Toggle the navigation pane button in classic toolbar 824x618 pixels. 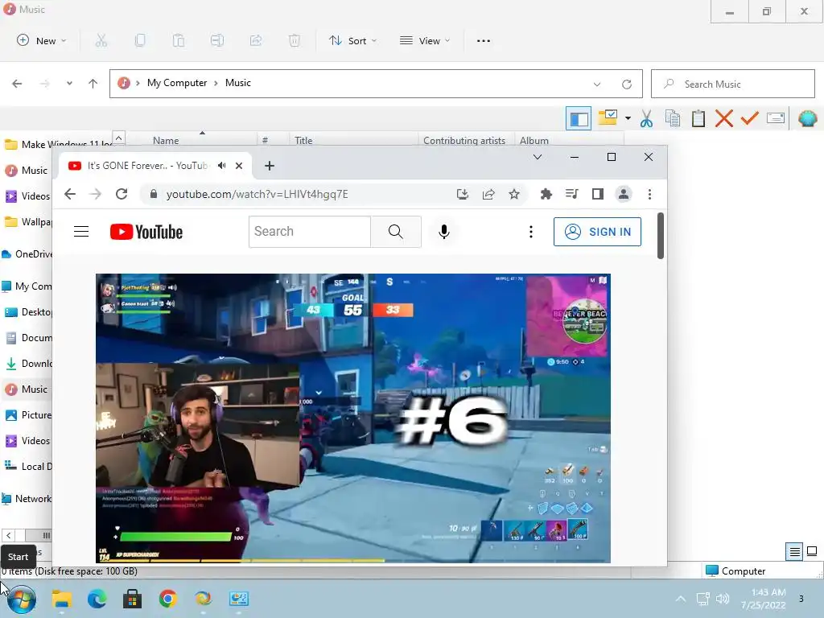579,119
